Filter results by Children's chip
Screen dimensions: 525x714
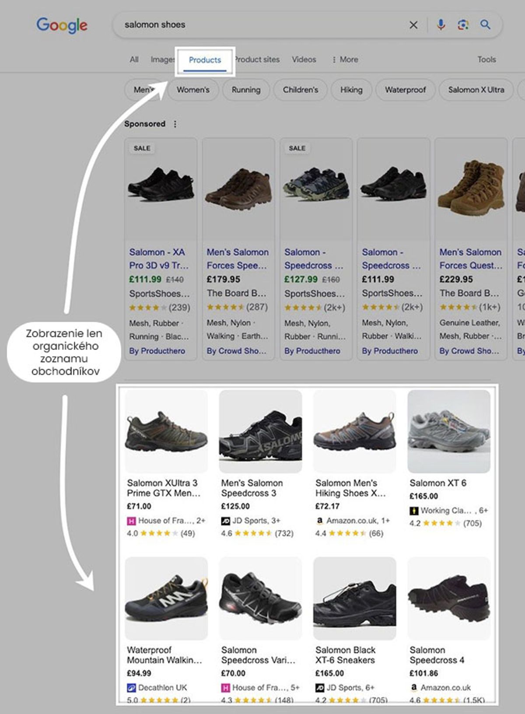click(300, 90)
